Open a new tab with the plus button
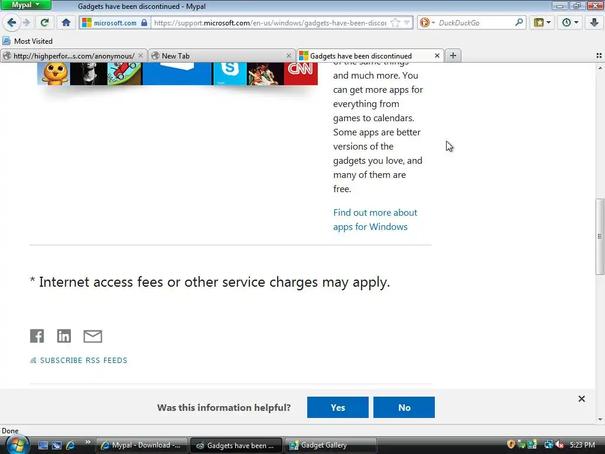605x454 pixels. 453,56
